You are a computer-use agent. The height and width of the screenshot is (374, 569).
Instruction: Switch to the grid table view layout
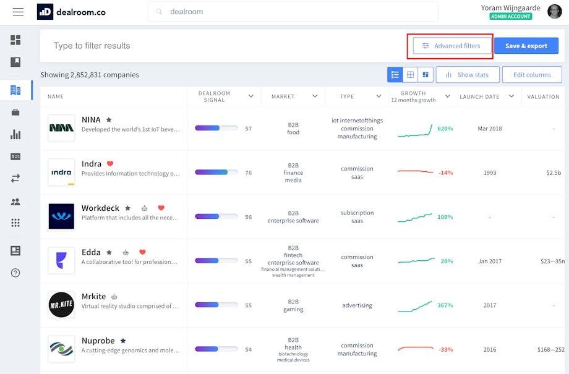(410, 75)
